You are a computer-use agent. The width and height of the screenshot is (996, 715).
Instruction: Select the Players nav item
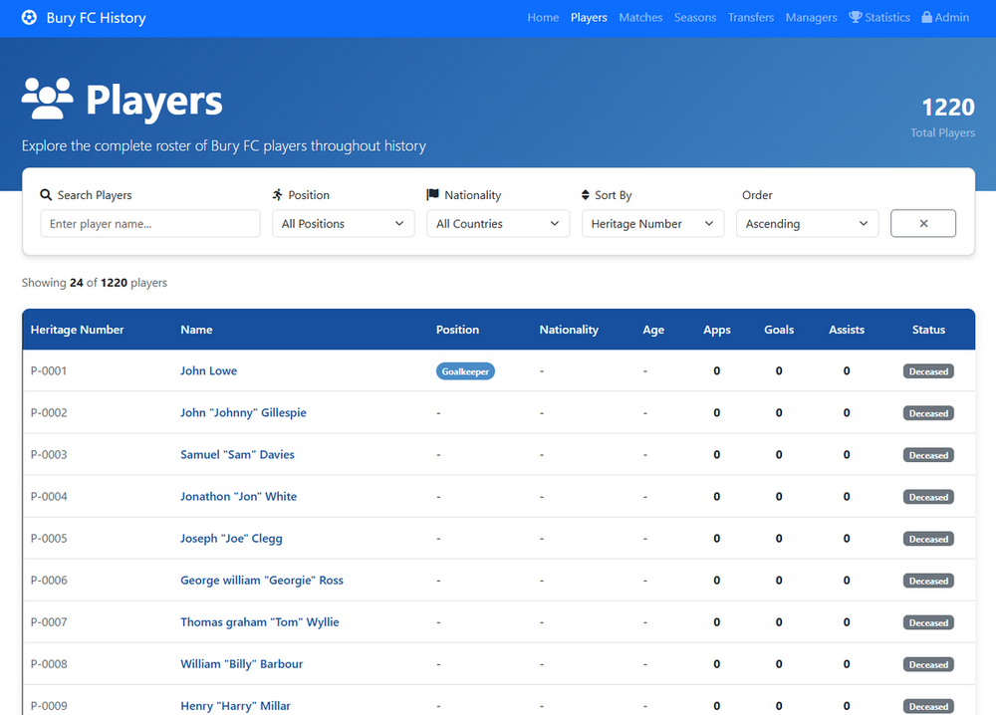(589, 18)
